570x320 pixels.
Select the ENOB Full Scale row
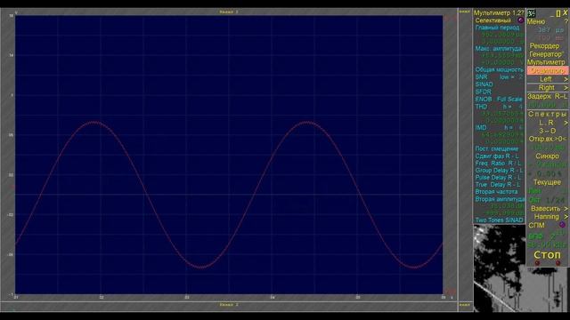click(499, 99)
